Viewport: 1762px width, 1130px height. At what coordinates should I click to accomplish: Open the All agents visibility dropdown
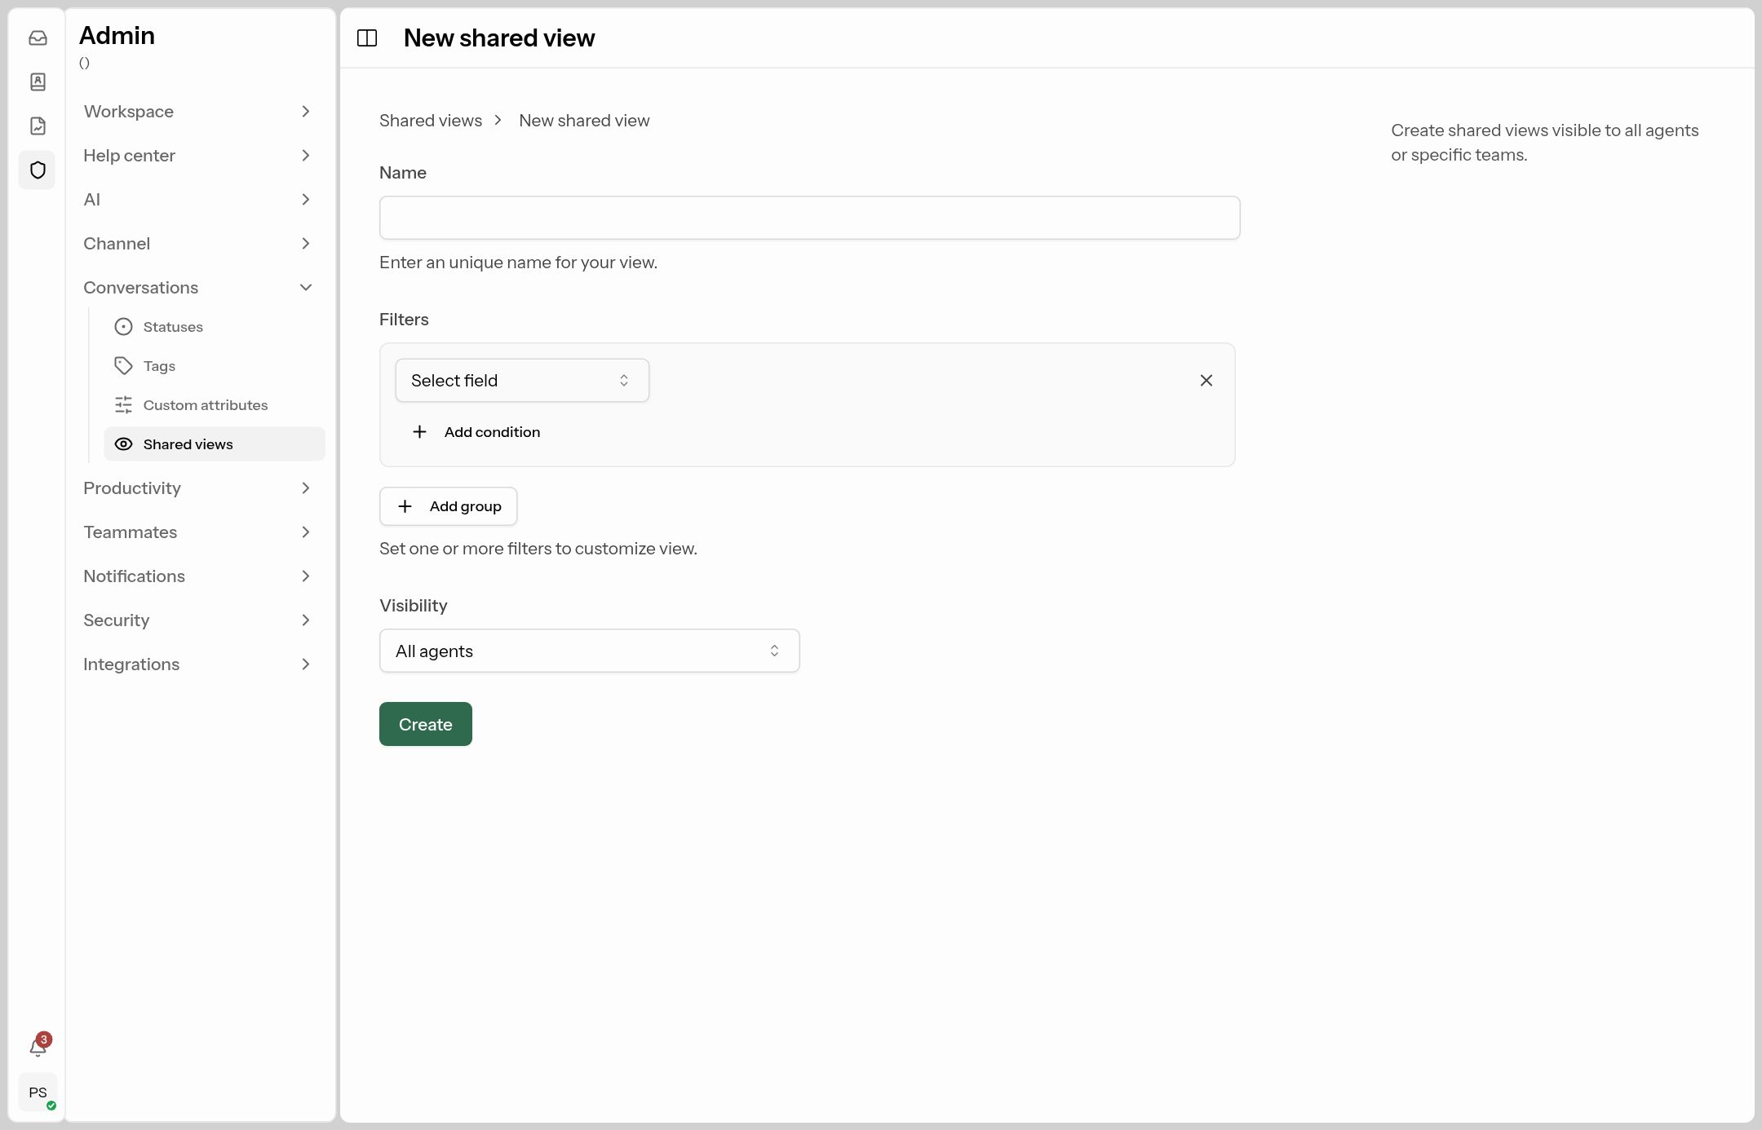(589, 651)
